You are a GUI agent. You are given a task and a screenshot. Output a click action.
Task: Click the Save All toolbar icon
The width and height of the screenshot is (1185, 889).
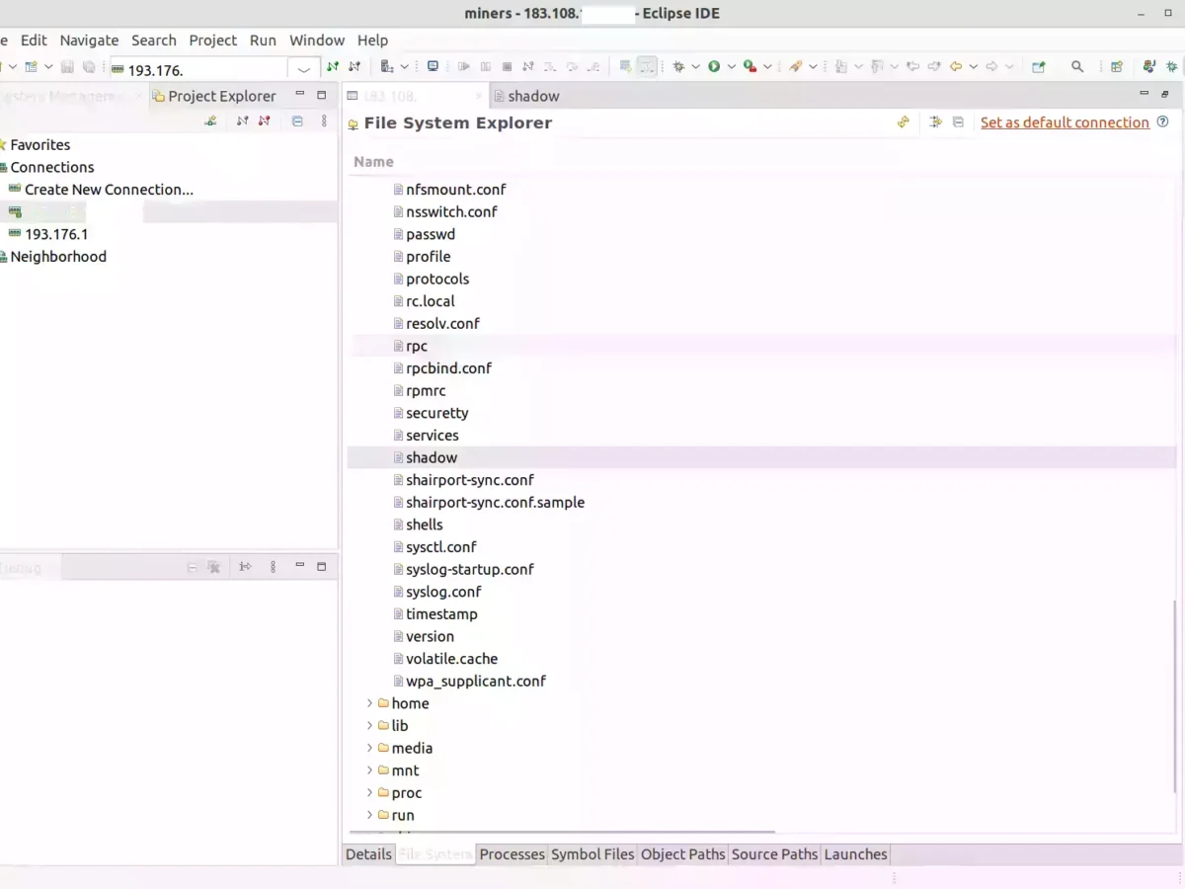coord(89,67)
